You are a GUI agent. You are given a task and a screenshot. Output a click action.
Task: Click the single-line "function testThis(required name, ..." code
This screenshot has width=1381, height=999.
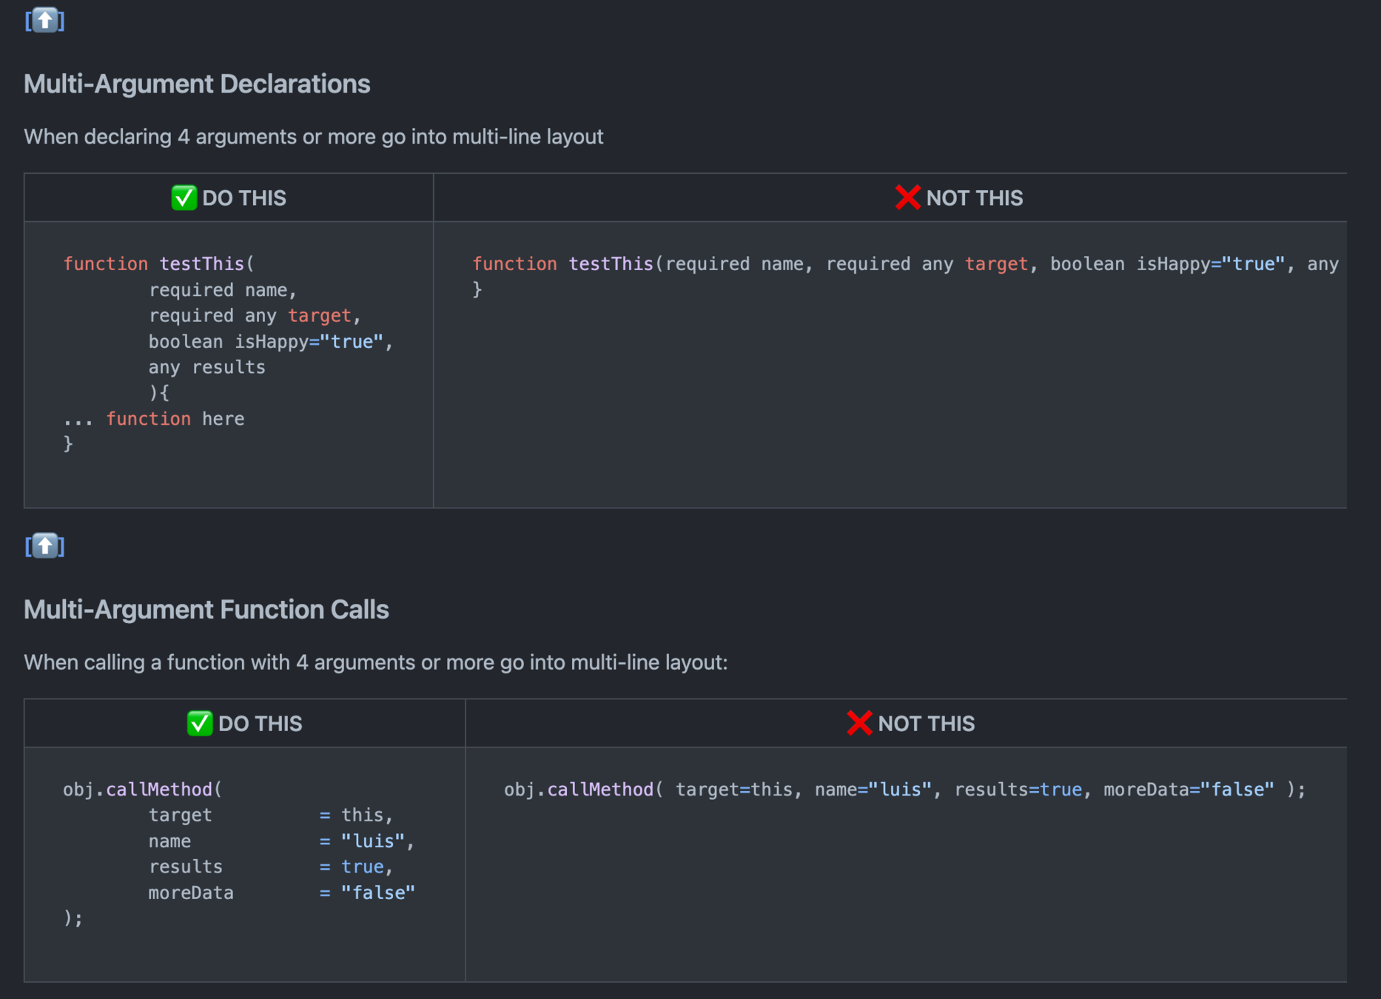click(x=906, y=264)
